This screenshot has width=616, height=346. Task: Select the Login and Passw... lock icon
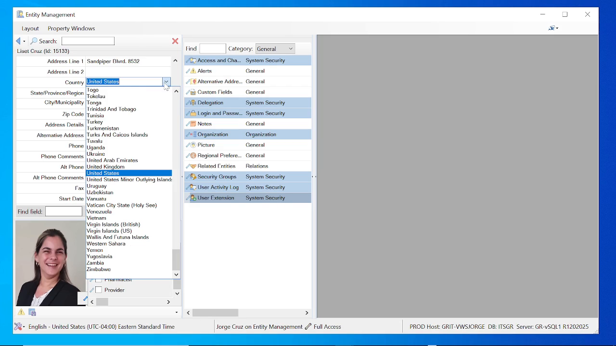[192, 113]
